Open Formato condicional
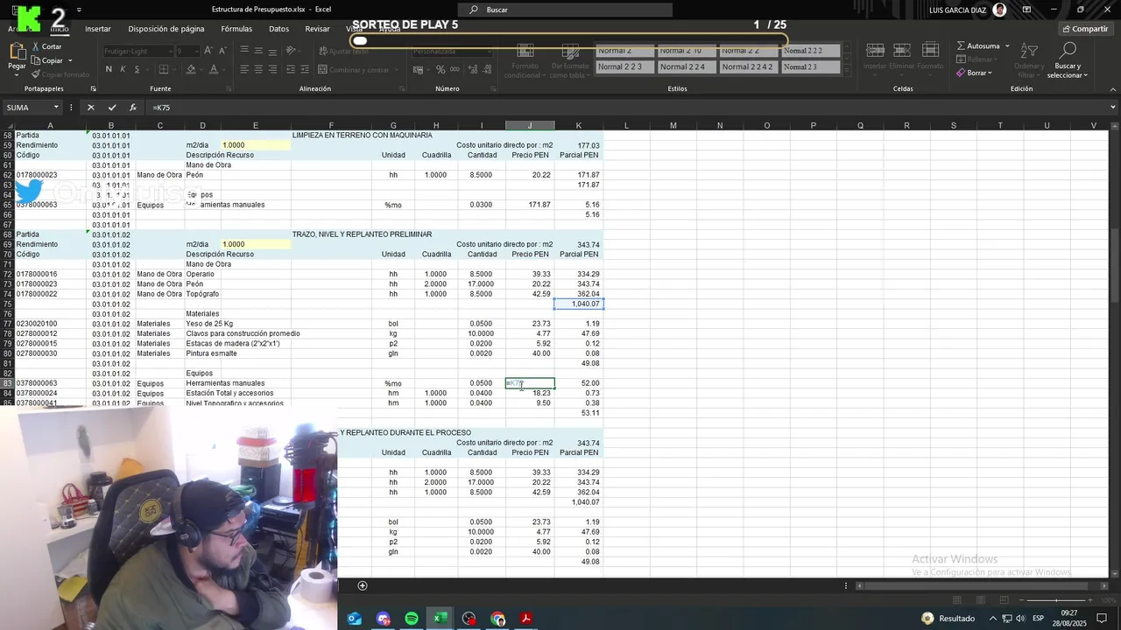1121x630 pixels. pyautogui.click(x=525, y=60)
